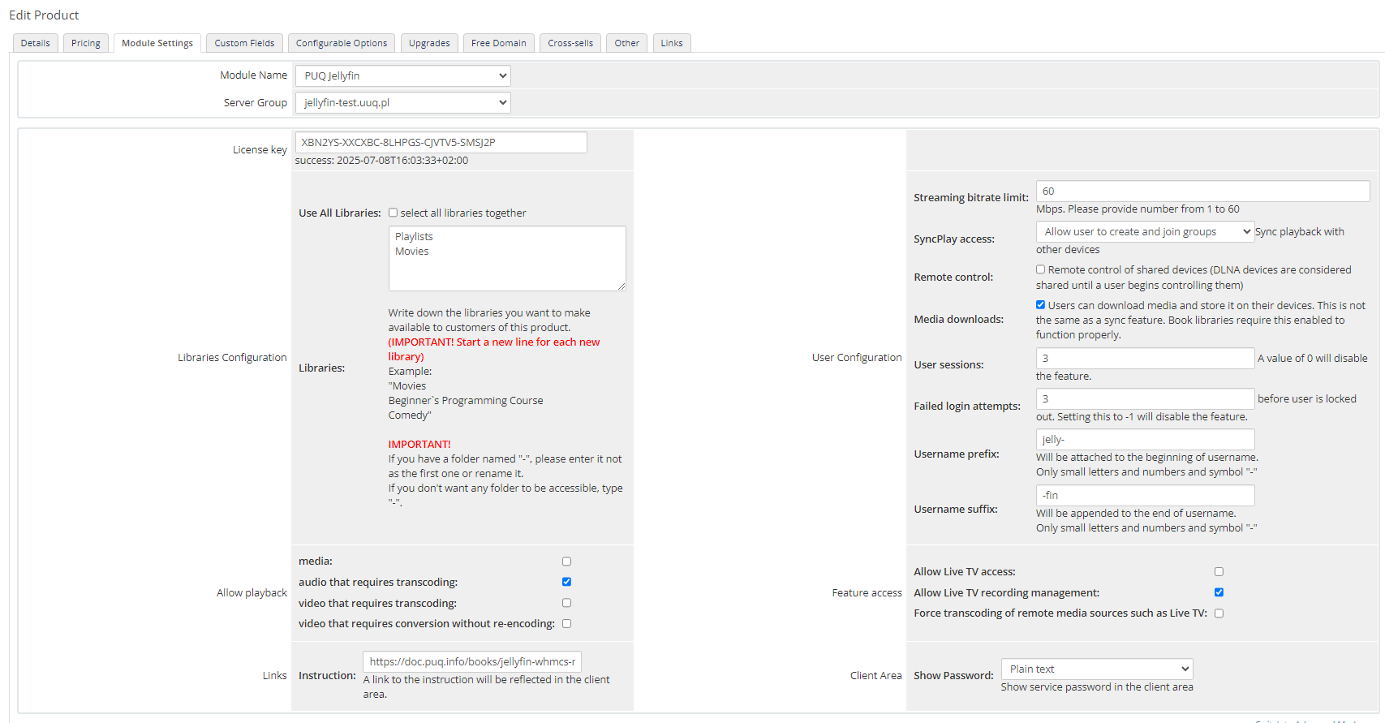Enable the Remote control checkbox
Viewport: 1385px width, 723px height.
(1040, 269)
